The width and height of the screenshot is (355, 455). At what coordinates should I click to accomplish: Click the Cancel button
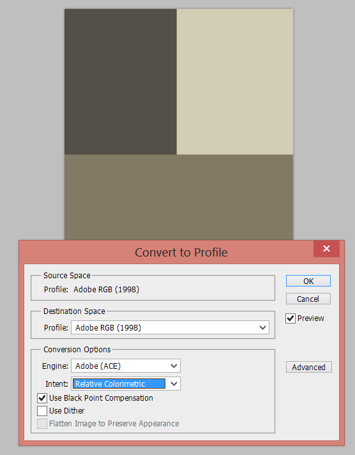pyautogui.click(x=308, y=299)
